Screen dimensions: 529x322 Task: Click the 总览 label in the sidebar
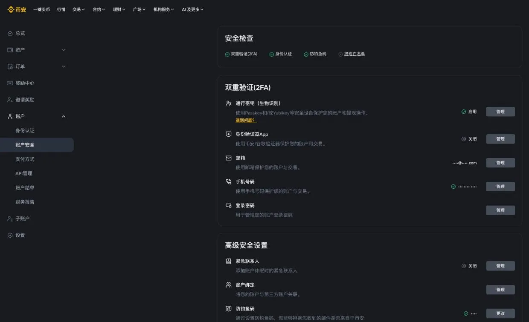tap(20, 33)
